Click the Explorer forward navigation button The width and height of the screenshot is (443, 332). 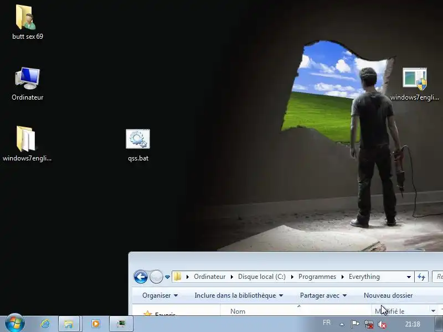tap(156, 277)
